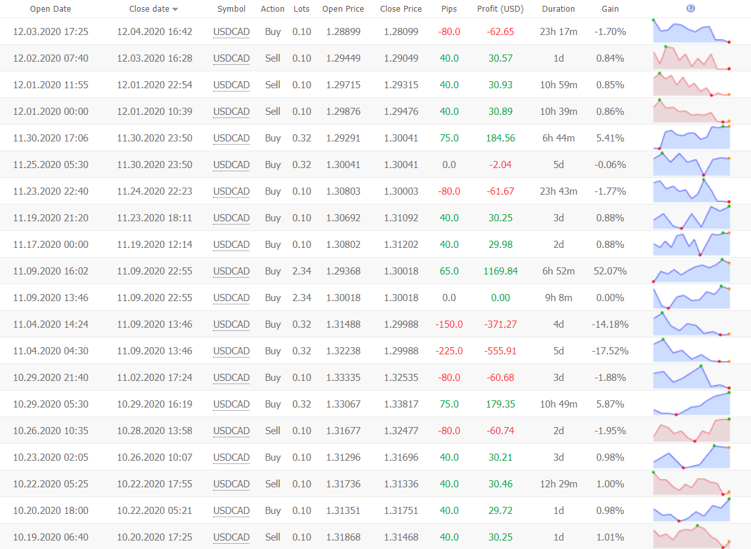The image size is (751, 549).
Task: Click the Lots column header
Action: coord(301,9)
